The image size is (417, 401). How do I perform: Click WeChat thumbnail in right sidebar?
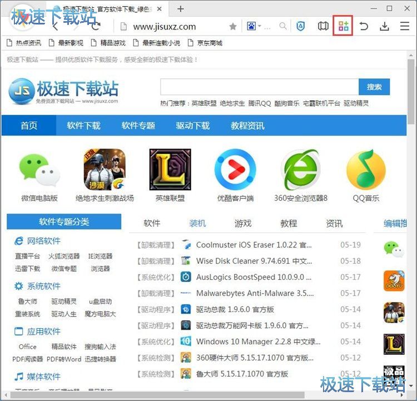pos(394,249)
